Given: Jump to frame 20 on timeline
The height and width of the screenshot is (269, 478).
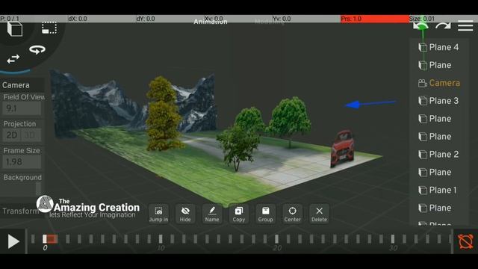Looking at the screenshot, I should click(x=276, y=239).
